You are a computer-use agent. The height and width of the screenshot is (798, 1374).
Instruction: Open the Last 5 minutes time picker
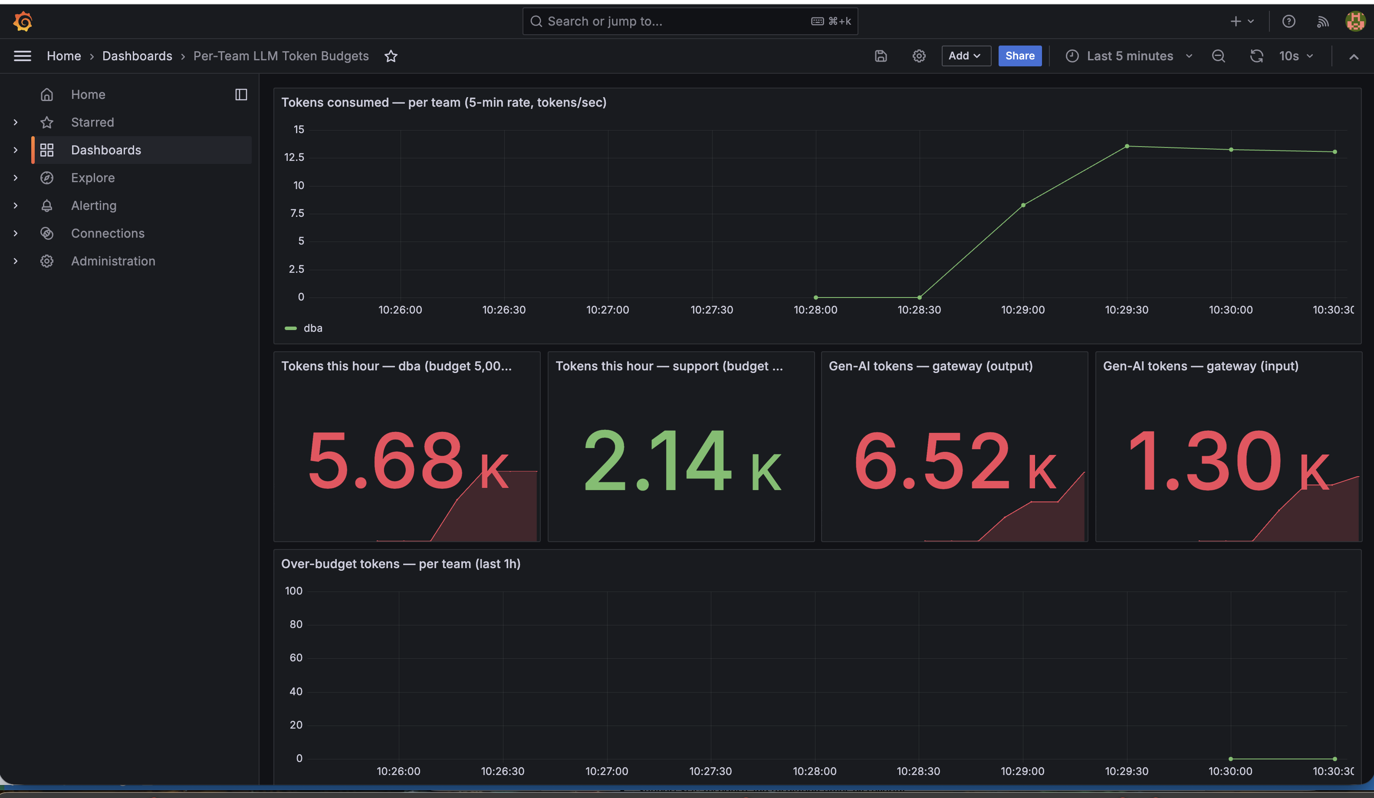(1129, 56)
